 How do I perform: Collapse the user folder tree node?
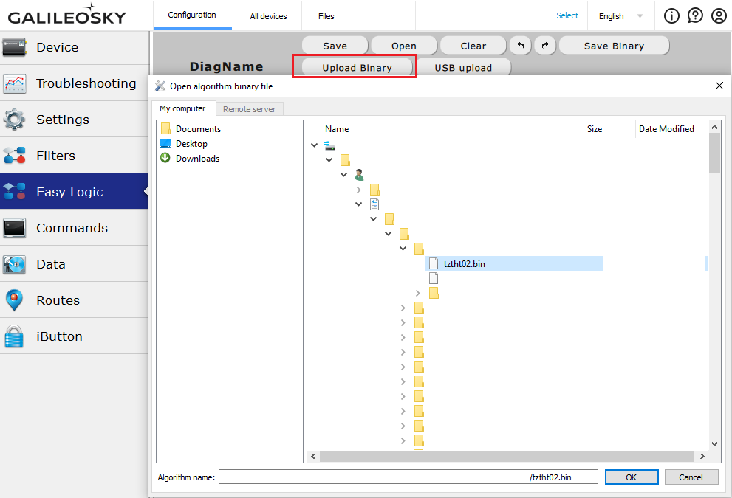[344, 175]
